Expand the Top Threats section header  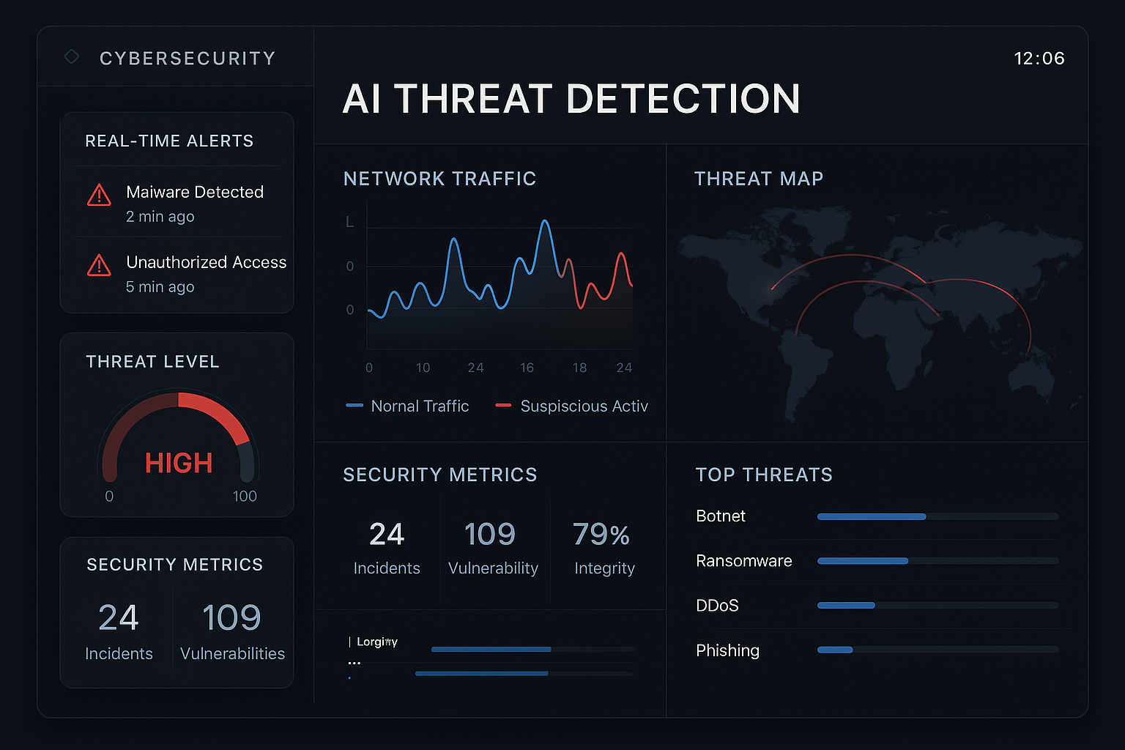(x=764, y=475)
